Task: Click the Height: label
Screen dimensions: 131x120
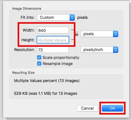Action: click(x=28, y=40)
